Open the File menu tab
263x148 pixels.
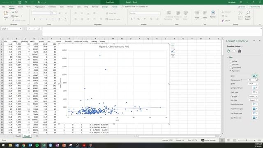tap(4, 7)
